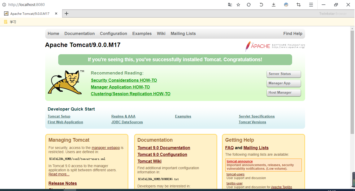Open the 学习 bookmark folder

(x=10, y=22)
